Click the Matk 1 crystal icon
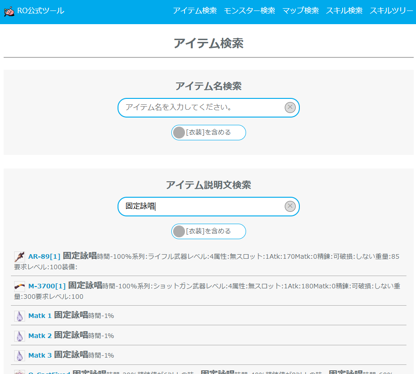 [x=20, y=316]
